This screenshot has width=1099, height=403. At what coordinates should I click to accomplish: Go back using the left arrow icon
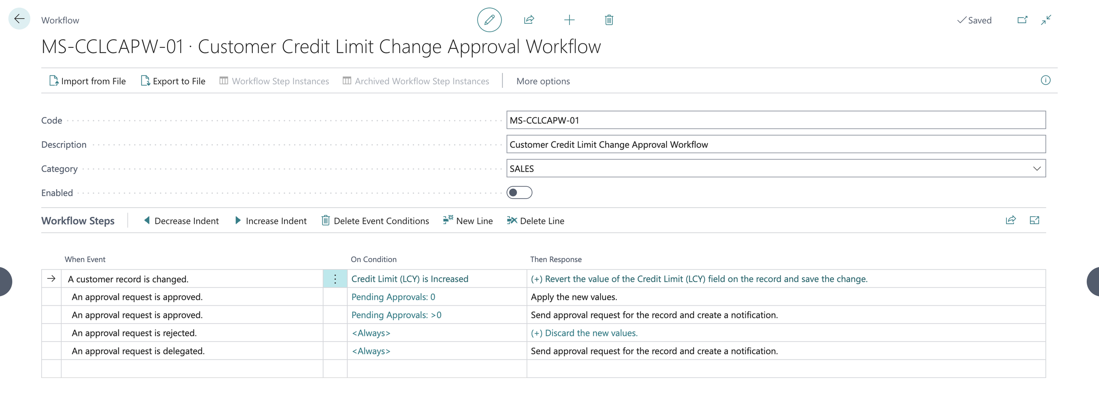[19, 19]
